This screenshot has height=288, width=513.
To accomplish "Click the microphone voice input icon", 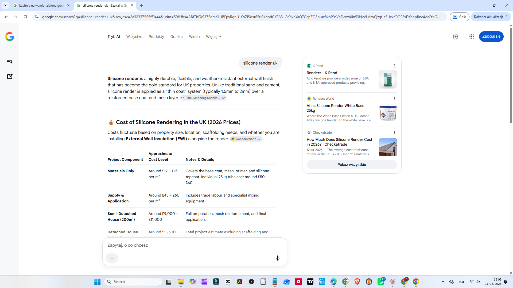I will click(x=278, y=258).
